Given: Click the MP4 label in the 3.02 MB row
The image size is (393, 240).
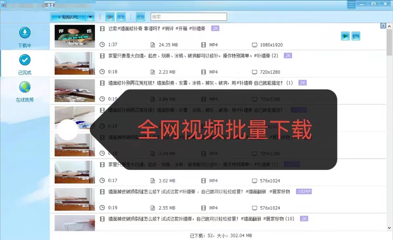Looking at the screenshot, I should (214, 180).
